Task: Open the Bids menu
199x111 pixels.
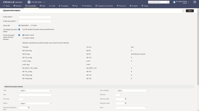Action: pyautogui.click(x=75, y=6)
